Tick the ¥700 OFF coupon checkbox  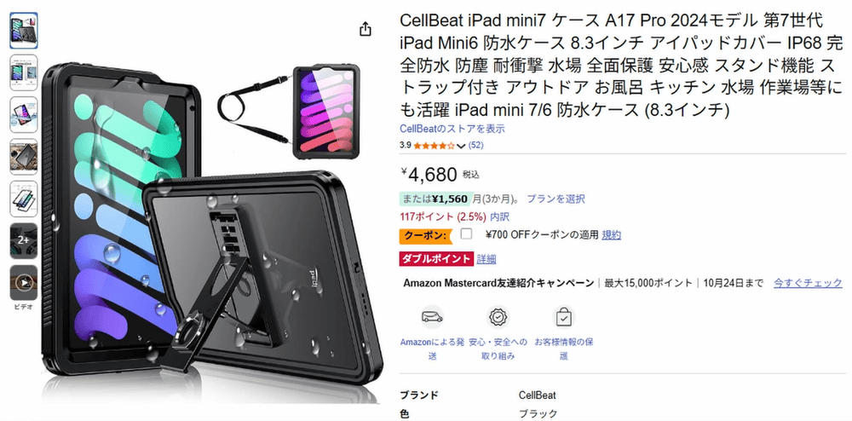pos(466,234)
